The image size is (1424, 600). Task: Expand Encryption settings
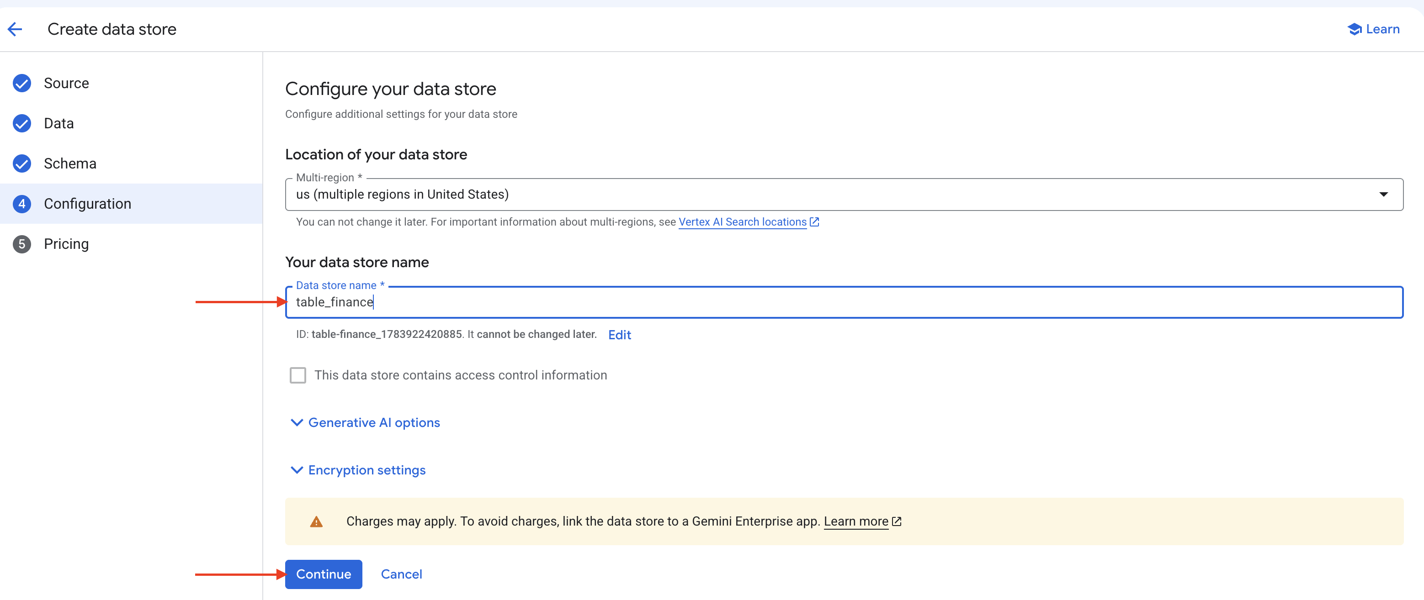358,470
